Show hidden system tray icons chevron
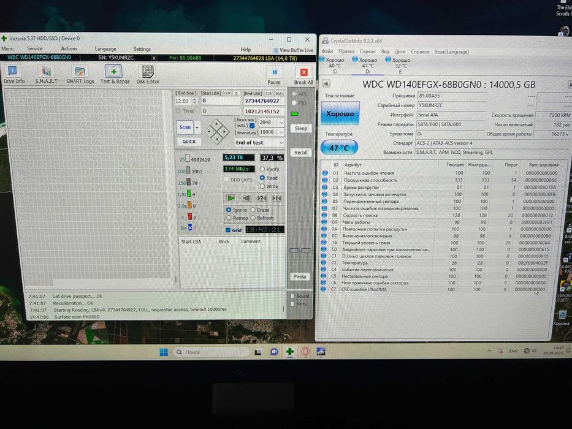This screenshot has height=429, width=572. coord(489,351)
